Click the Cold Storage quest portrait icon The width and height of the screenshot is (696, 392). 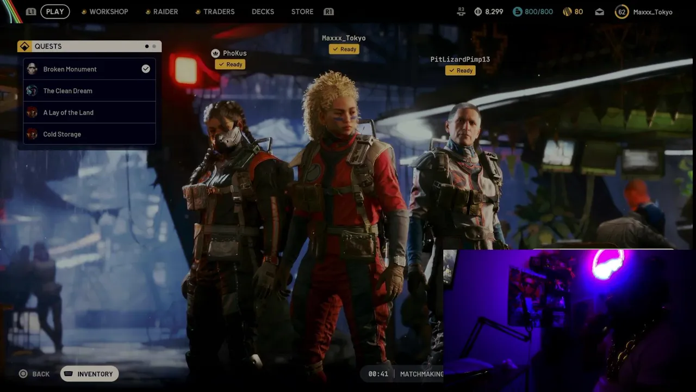tap(32, 134)
